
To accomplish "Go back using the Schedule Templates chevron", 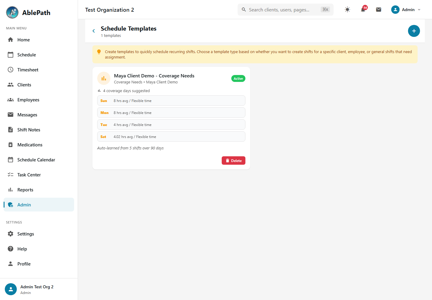I will click(x=94, y=31).
